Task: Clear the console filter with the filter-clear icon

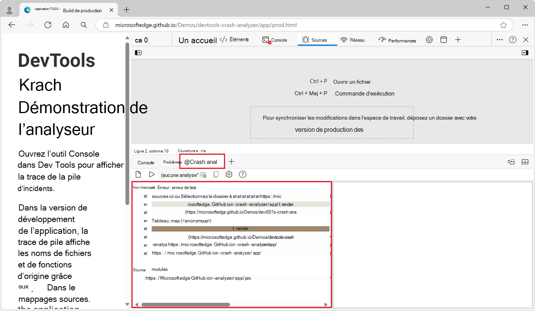Action: coord(203,175)
